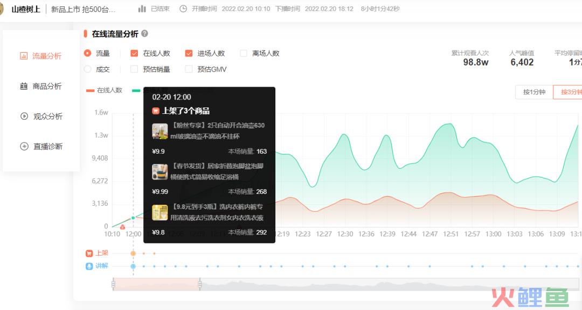The width and height of the screenshot is (582, 310).
Task: Check the 离场人数 checkbox
Action: [244, 53]
